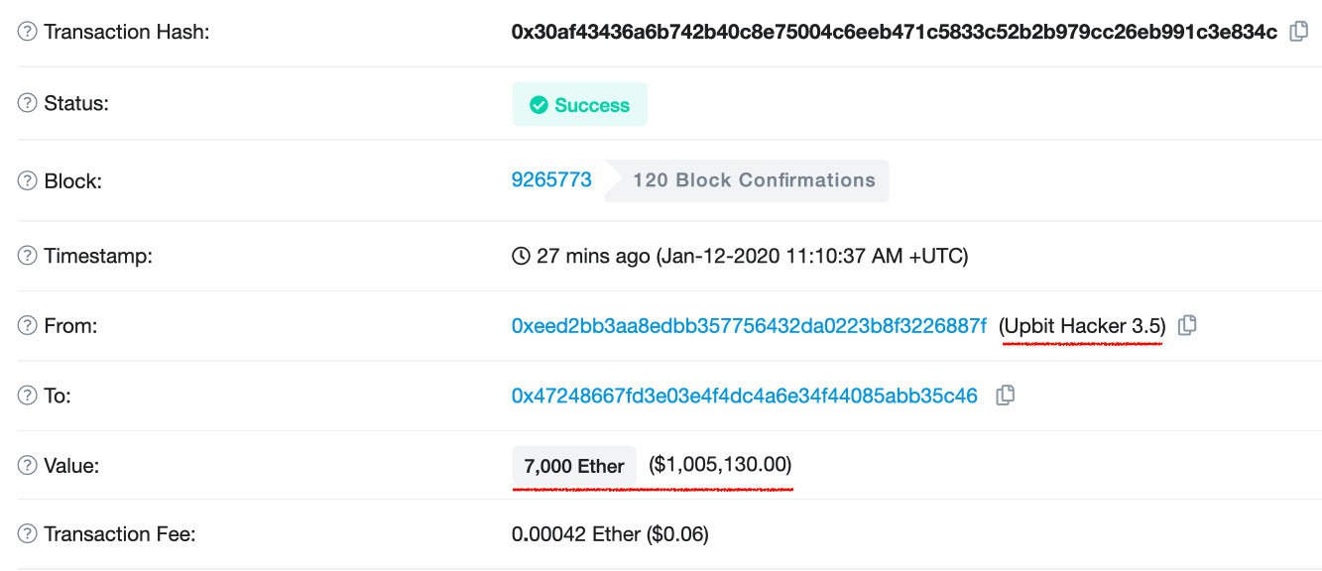Click help icon beside Block label
This screenshot has height=571, width=1322.
(x=27, y=181)
